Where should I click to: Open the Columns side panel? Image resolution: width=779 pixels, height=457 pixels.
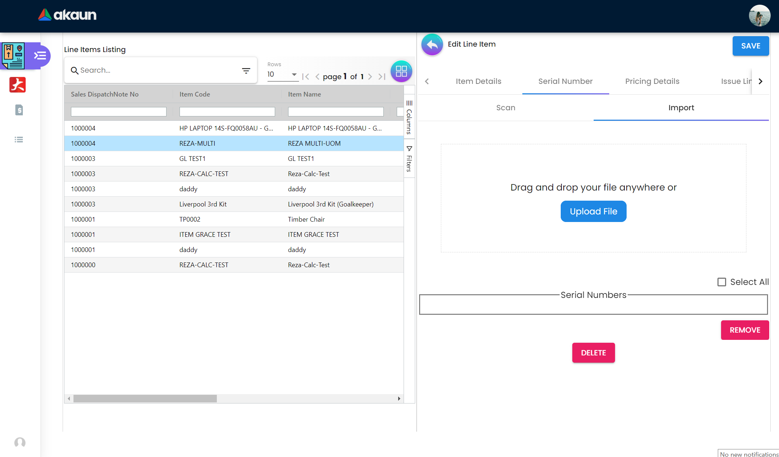point(409,118)
